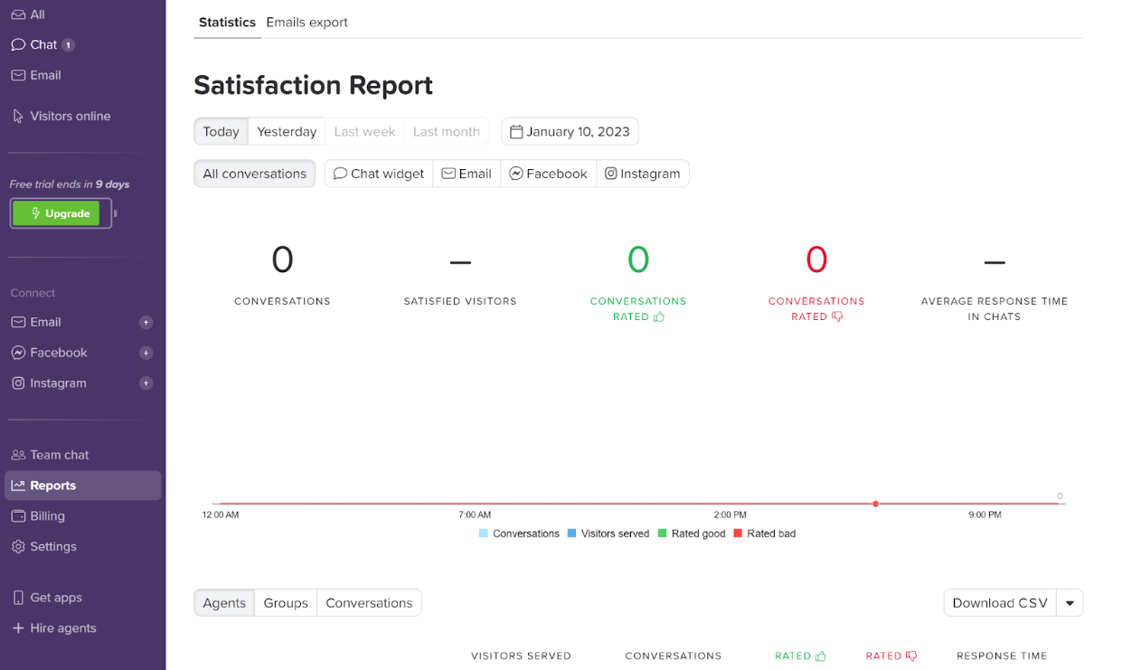Filter report by Facebook channel

point(548,174)
